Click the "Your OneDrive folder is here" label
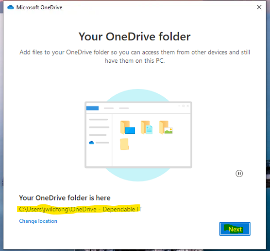Image resolution: width=270 pixels, height=251 pixels. (65, 197)
